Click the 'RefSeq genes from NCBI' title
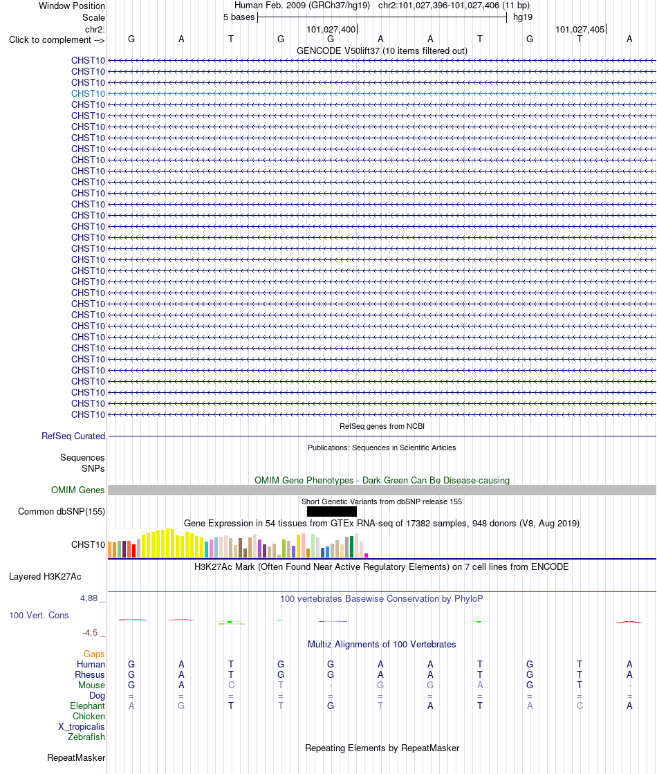 coord(382,427)
